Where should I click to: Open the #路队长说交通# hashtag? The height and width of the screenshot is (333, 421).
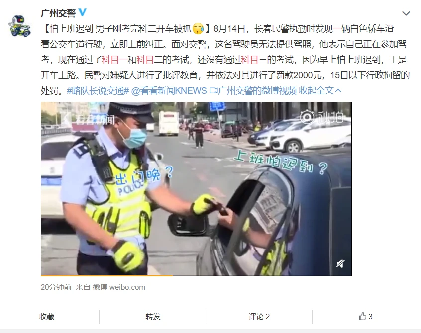coord(98,91)
